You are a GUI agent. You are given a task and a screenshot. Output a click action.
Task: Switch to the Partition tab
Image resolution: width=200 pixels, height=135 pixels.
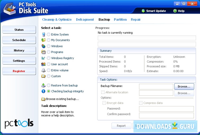(120, 20)
